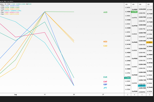Open USD currency selector above 1,14550 scale
The image size is (154, 102).
(126, 4)
